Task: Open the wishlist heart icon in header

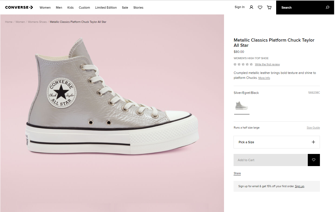Action: [x=260, y=8]
